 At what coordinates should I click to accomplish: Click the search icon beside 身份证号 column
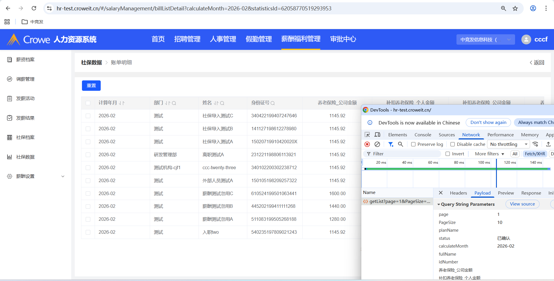[x=273, y=103]
